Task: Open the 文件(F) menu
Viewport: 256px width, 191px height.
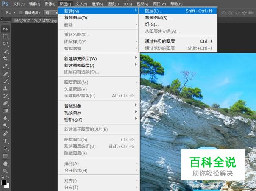Action: click(19, 3)
